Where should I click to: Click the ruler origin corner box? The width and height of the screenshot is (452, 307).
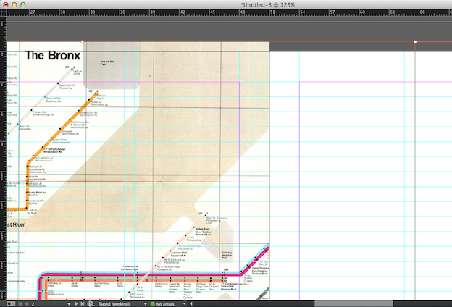click(x=3, y=13)
